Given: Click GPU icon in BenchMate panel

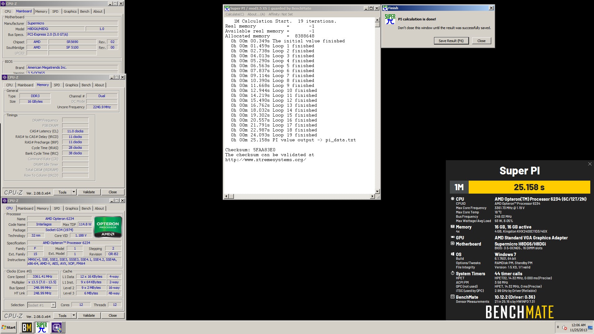Looking at the screenshot, I should (x=453, y=238).
